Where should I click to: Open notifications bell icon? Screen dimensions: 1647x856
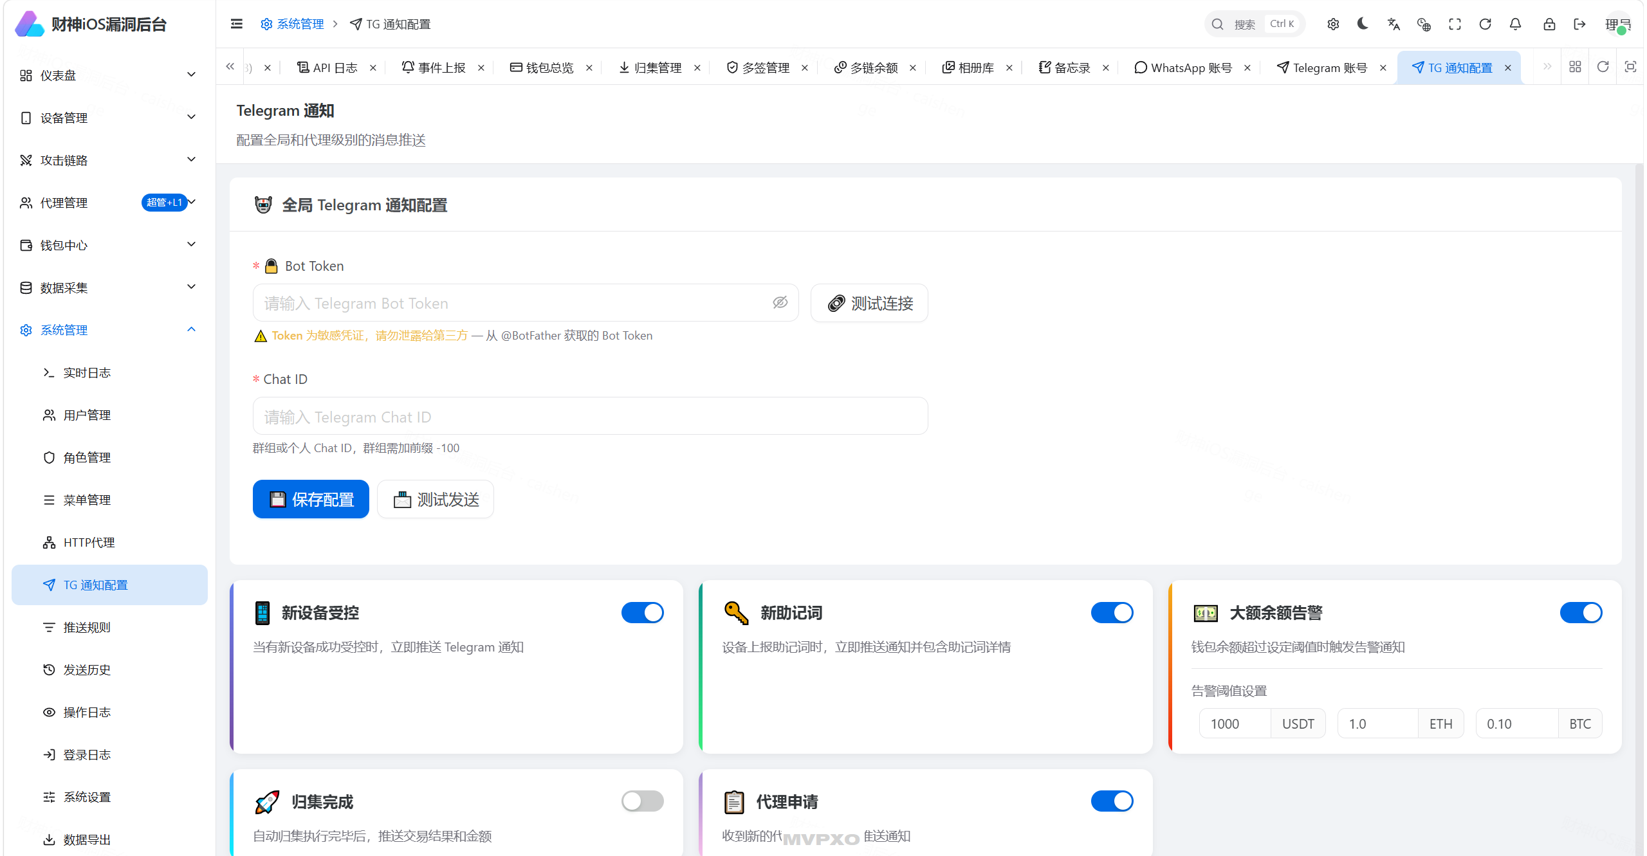pyautogui.click(x=1515, y=24)
